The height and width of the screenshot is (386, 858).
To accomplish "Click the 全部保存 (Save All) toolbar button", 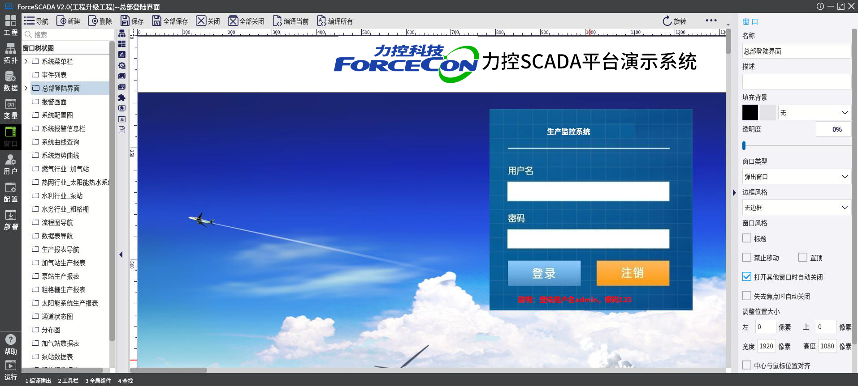I will point(170,21).
